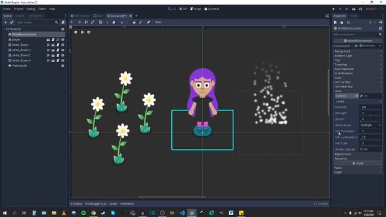386x217 pixels.
Task: Expand the Ambient Light section
Action: (358, 55)
